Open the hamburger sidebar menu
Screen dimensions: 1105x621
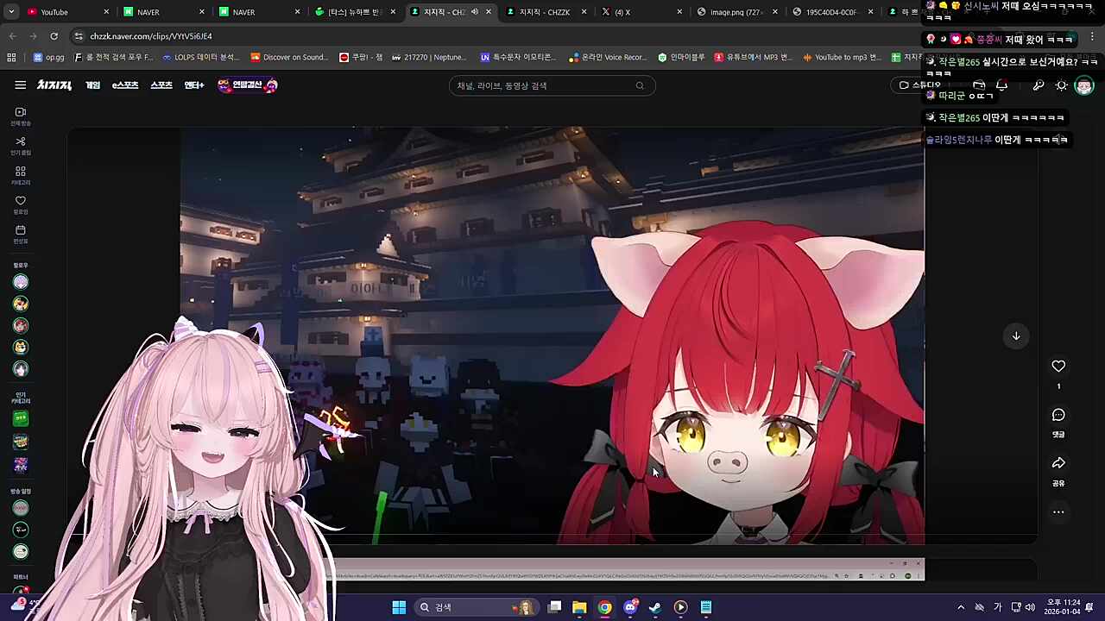click(x=20, y=85)
